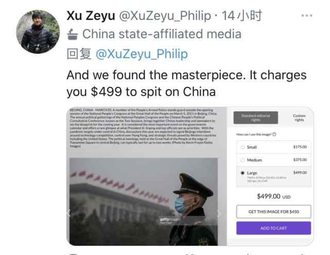330x255 pixels.
Task: Open the three-dot more options menu
Action: [x=307, y=15]
